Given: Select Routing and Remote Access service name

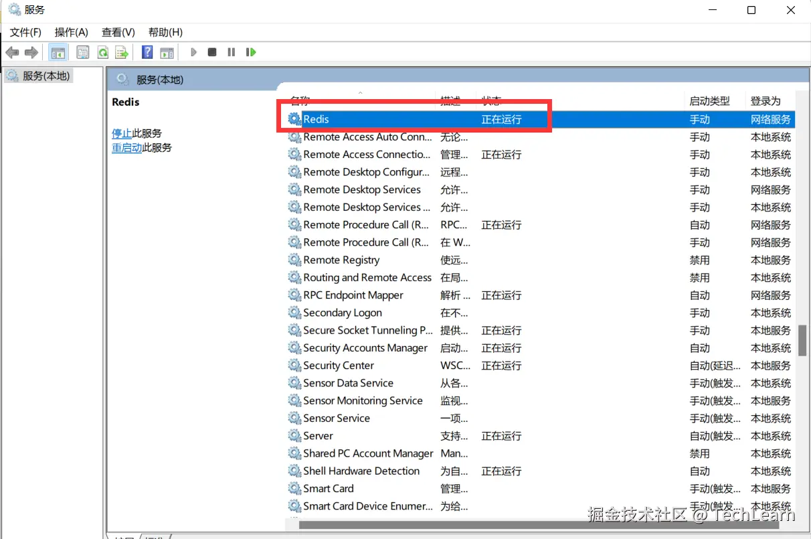Looking at the screenshot, I should [x=367, y=278].
